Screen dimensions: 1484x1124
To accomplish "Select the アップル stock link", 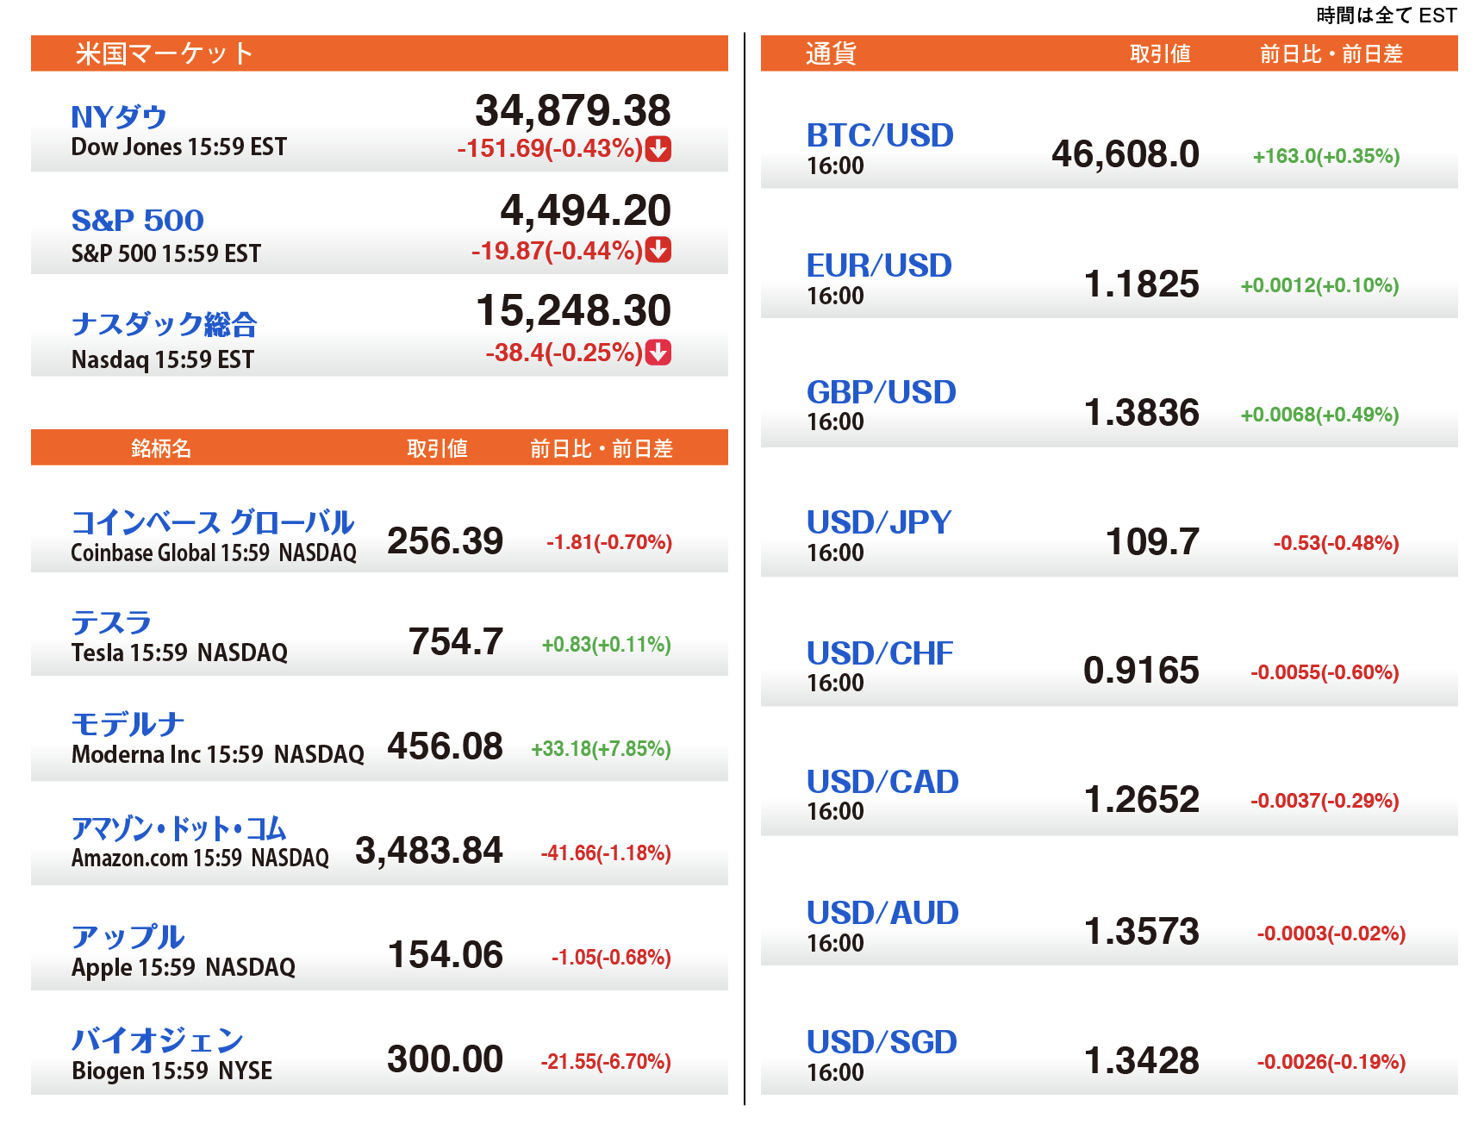I will coord(128,937).
